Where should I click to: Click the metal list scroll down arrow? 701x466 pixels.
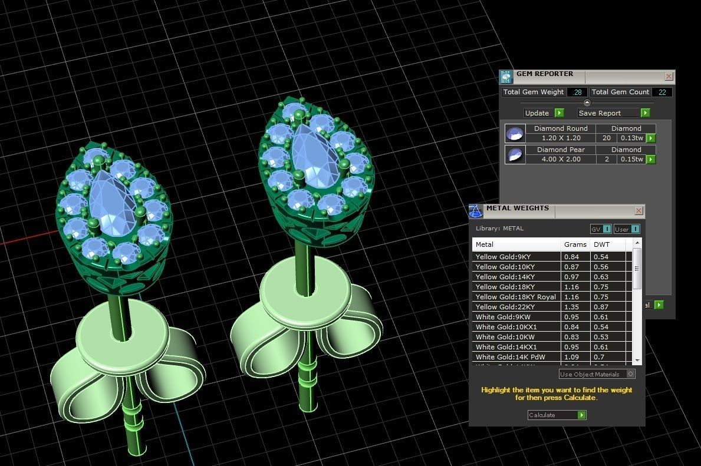(637, 360)
